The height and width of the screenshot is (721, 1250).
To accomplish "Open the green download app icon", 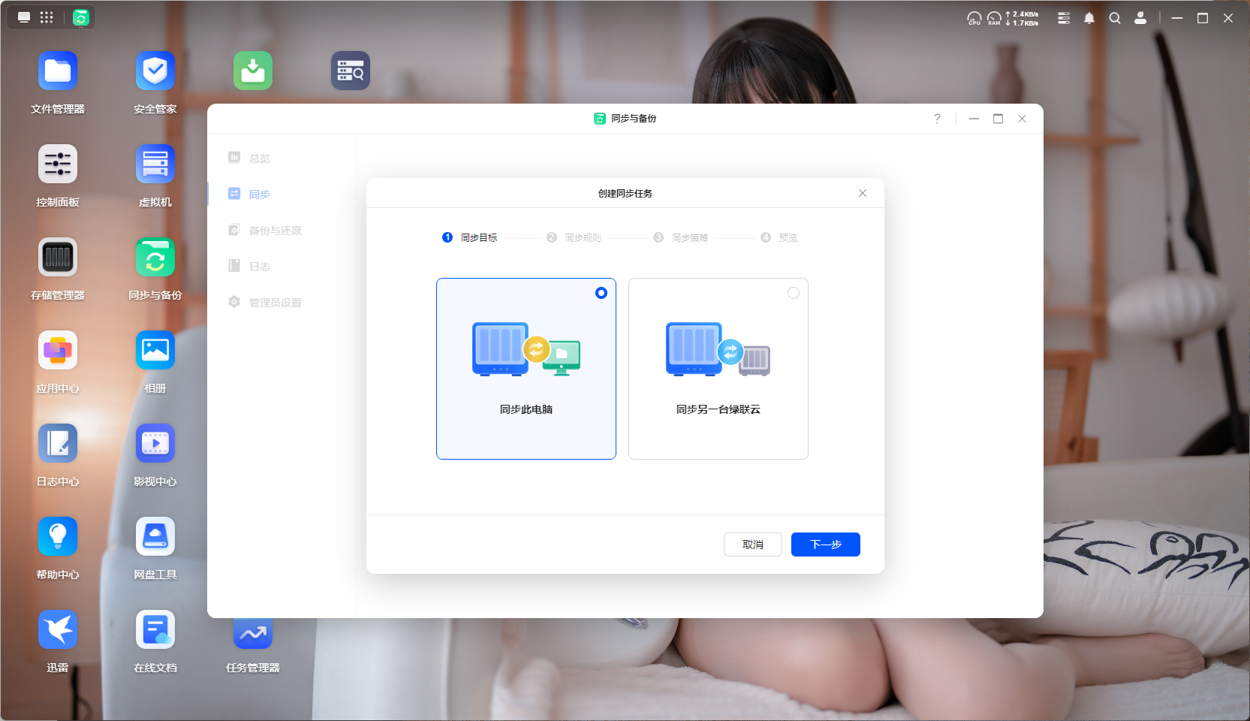I will [253, 71].
